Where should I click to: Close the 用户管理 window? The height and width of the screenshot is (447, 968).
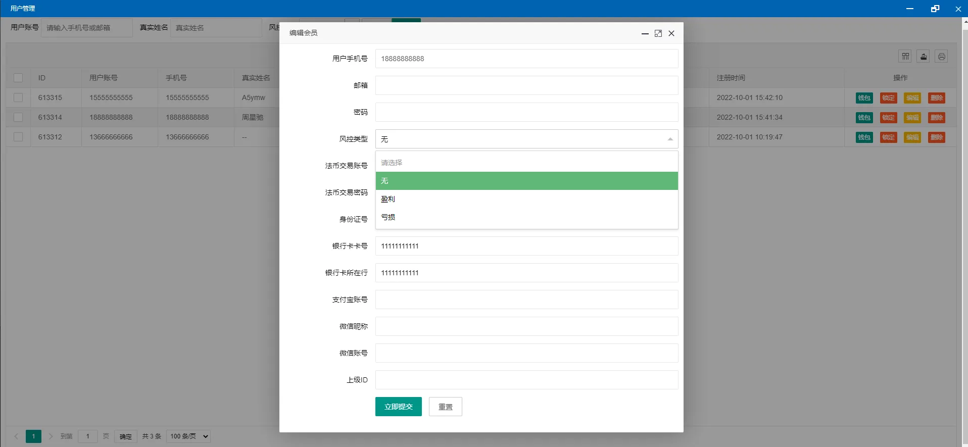click(x=958, y=9)
